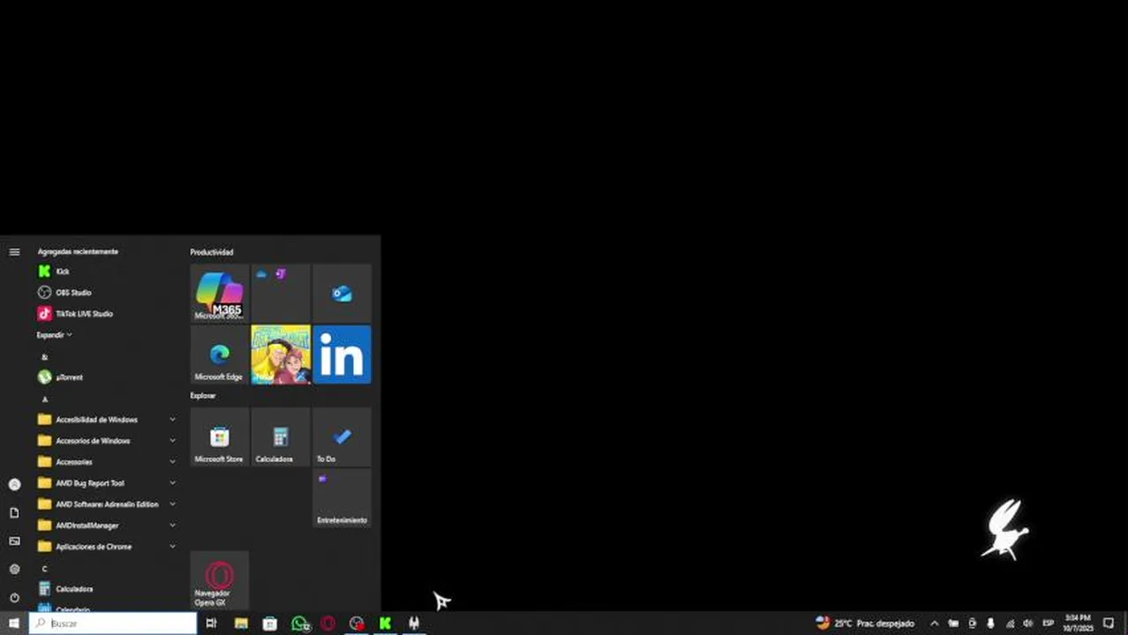Open Microsoft Store taskbar icon
The height and width of the screenshot is (635, 1128).
270,624
